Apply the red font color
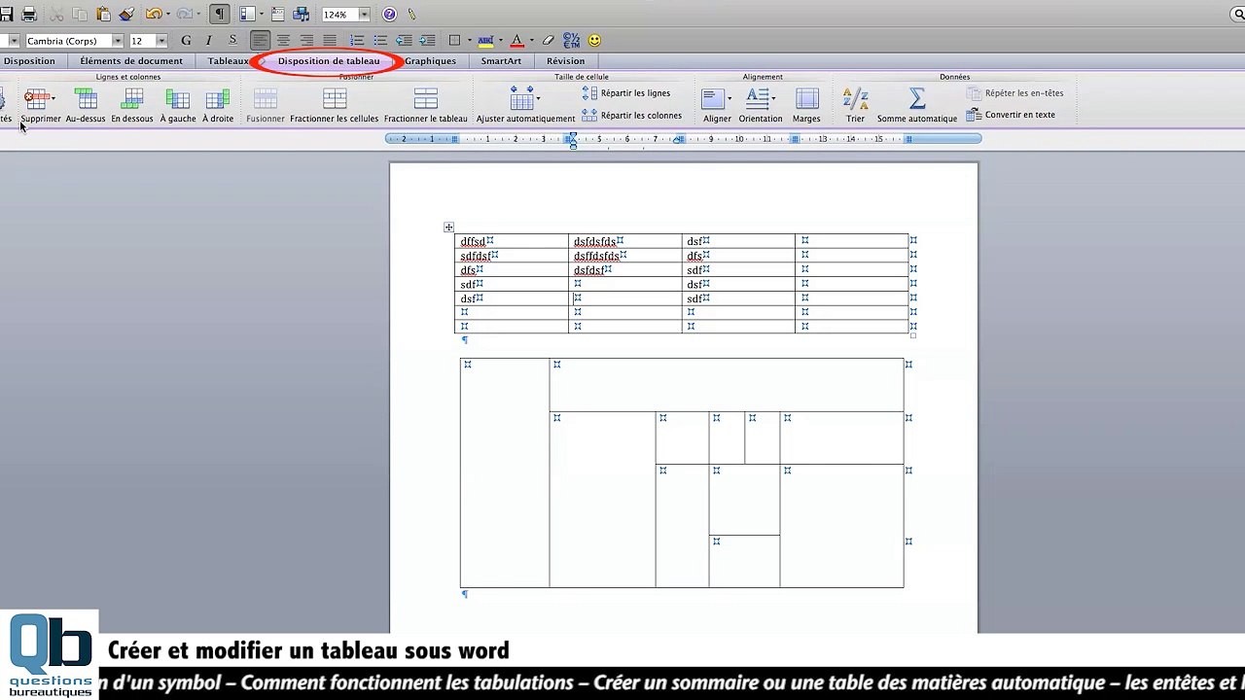Image resolution: width=1245 pixels, height=700 pixels. pos(517,41)
